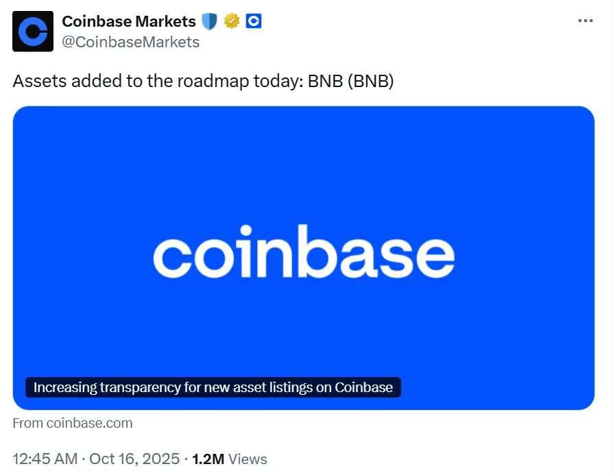
Task: Click the "Increasing transparency for new asset listings" caption
Action: (213, 387)
